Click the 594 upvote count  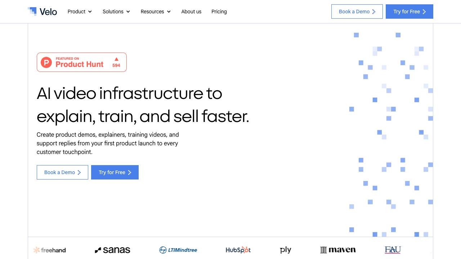[116, 65]
